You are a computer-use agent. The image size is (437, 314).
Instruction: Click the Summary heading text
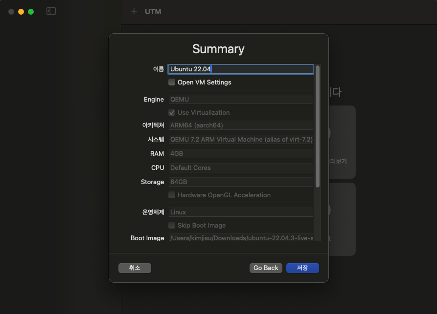tap(218, 49)
